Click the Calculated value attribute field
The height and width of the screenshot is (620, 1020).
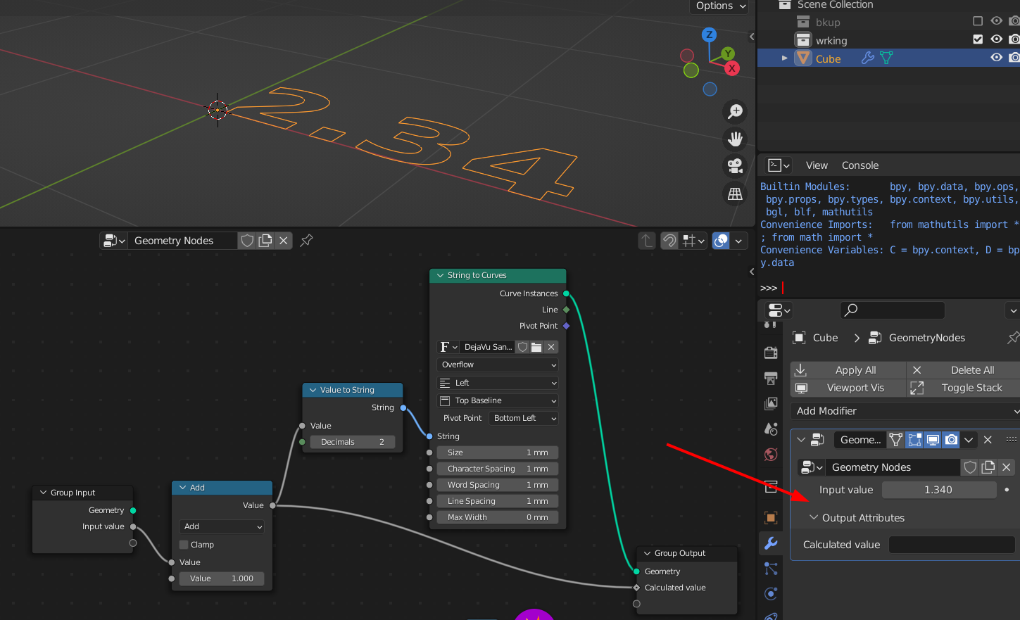(952, 545)
